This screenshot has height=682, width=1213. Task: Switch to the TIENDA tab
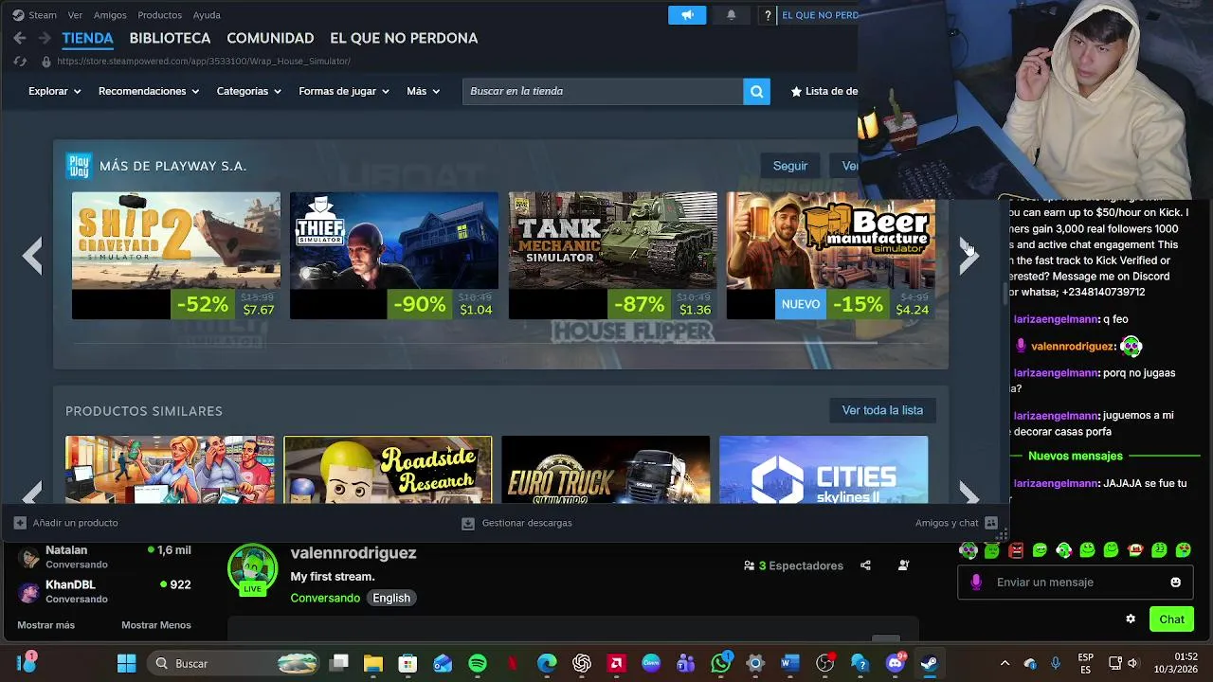tap(87, 38)
